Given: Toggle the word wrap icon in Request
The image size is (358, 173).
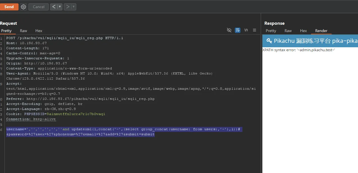Looking at the screenshot, I should [238, 30].
